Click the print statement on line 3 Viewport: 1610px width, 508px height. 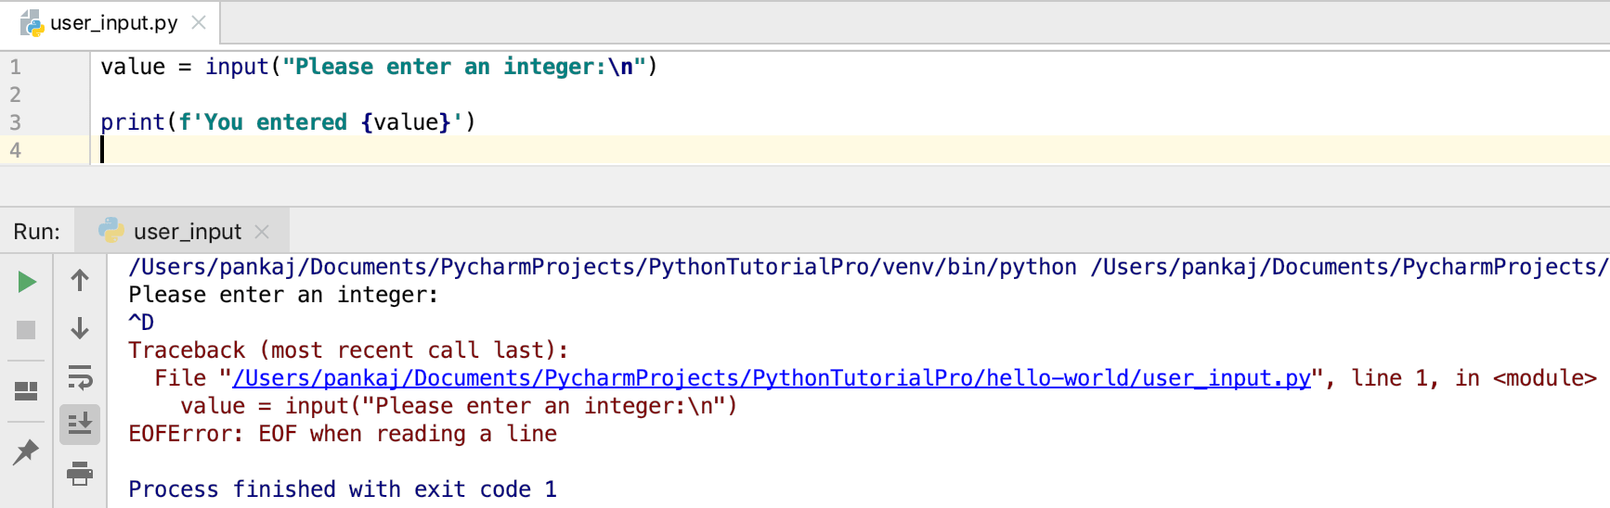288,122
